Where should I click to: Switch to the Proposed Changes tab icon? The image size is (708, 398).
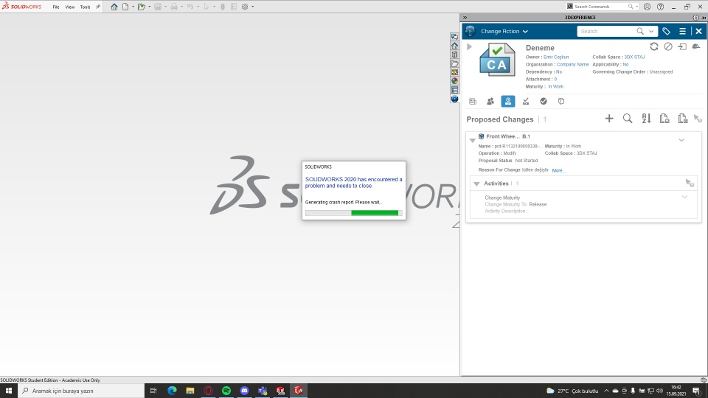coord(508,101)
